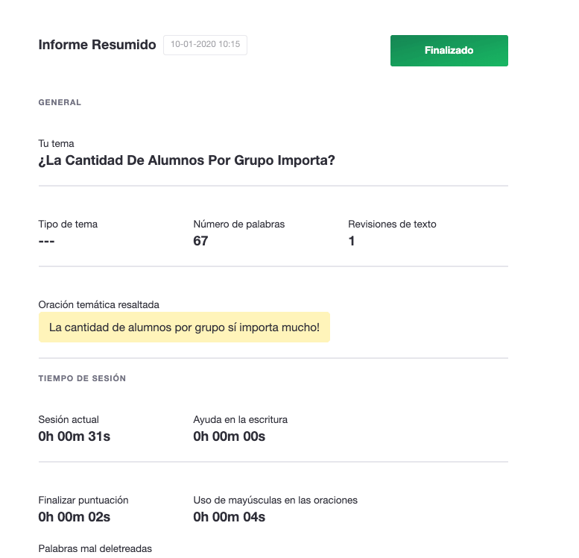The image size is (579, 558).
Task: Click Ayuda en la escritura time value
Action: coord(230,436)
